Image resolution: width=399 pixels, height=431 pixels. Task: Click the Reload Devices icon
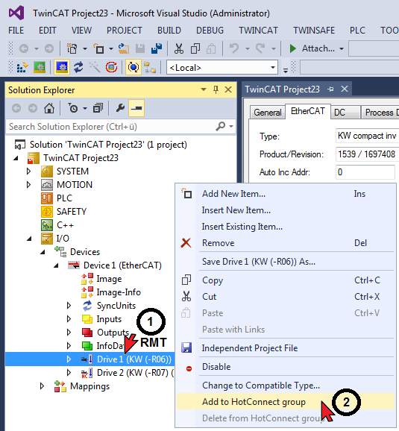tap(78, 67)
